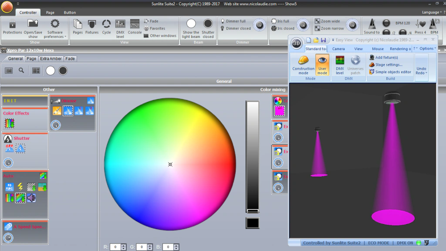Open DMX level in Sunlite ribbon
Image resolution: width=446 pixels, height=251 pixels.
coord(120,29)
